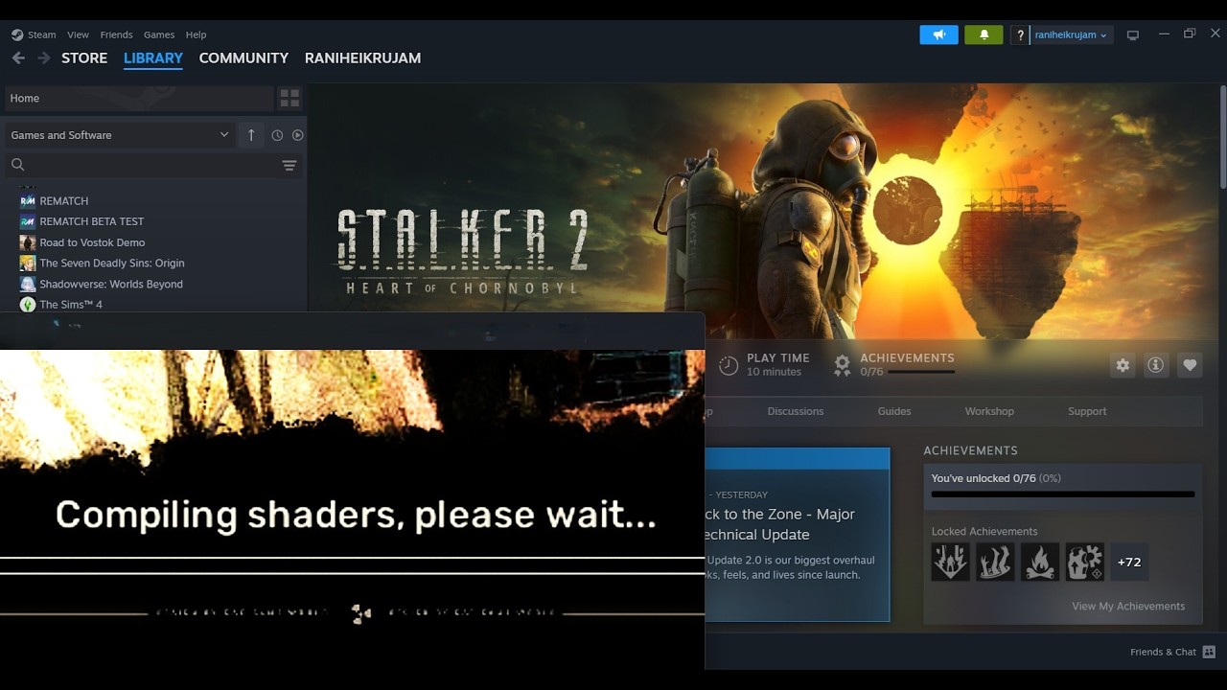
Task: Click the falling-figure locked achievement icon
Action: (951, 563)
